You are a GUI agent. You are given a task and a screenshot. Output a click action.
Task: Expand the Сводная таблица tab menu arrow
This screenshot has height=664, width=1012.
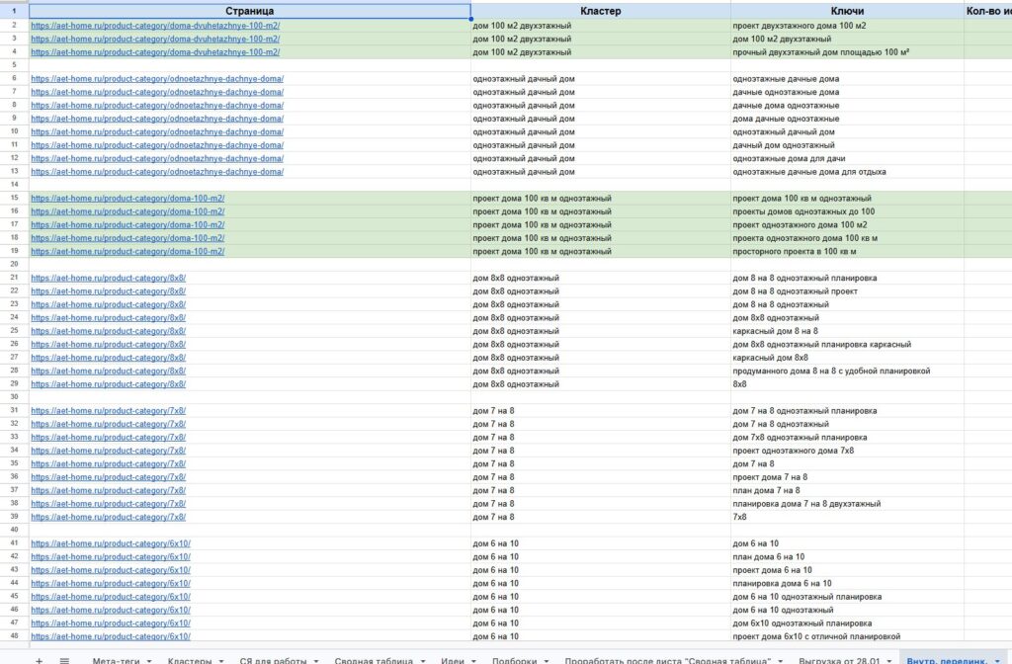pos(423,661)
